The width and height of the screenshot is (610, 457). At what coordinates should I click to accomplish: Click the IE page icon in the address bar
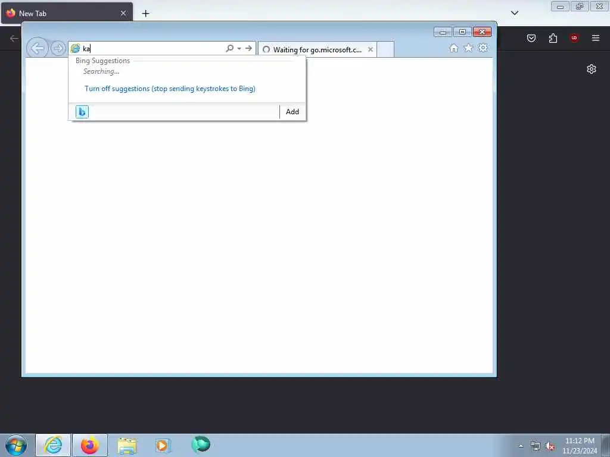pos(75,49)
